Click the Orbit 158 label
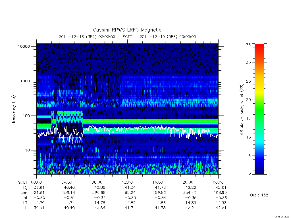The width and height of the screenshot is (291, 218). tap(259, 195)
